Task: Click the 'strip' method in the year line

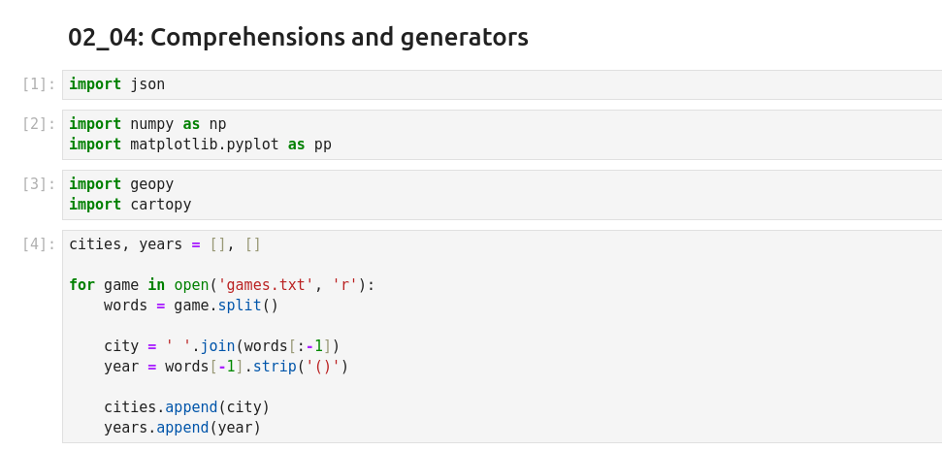Action: (275, 367)
